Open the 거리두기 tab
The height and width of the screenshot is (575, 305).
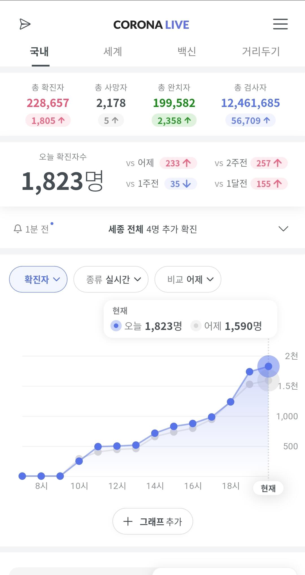[x=261, y=52]
